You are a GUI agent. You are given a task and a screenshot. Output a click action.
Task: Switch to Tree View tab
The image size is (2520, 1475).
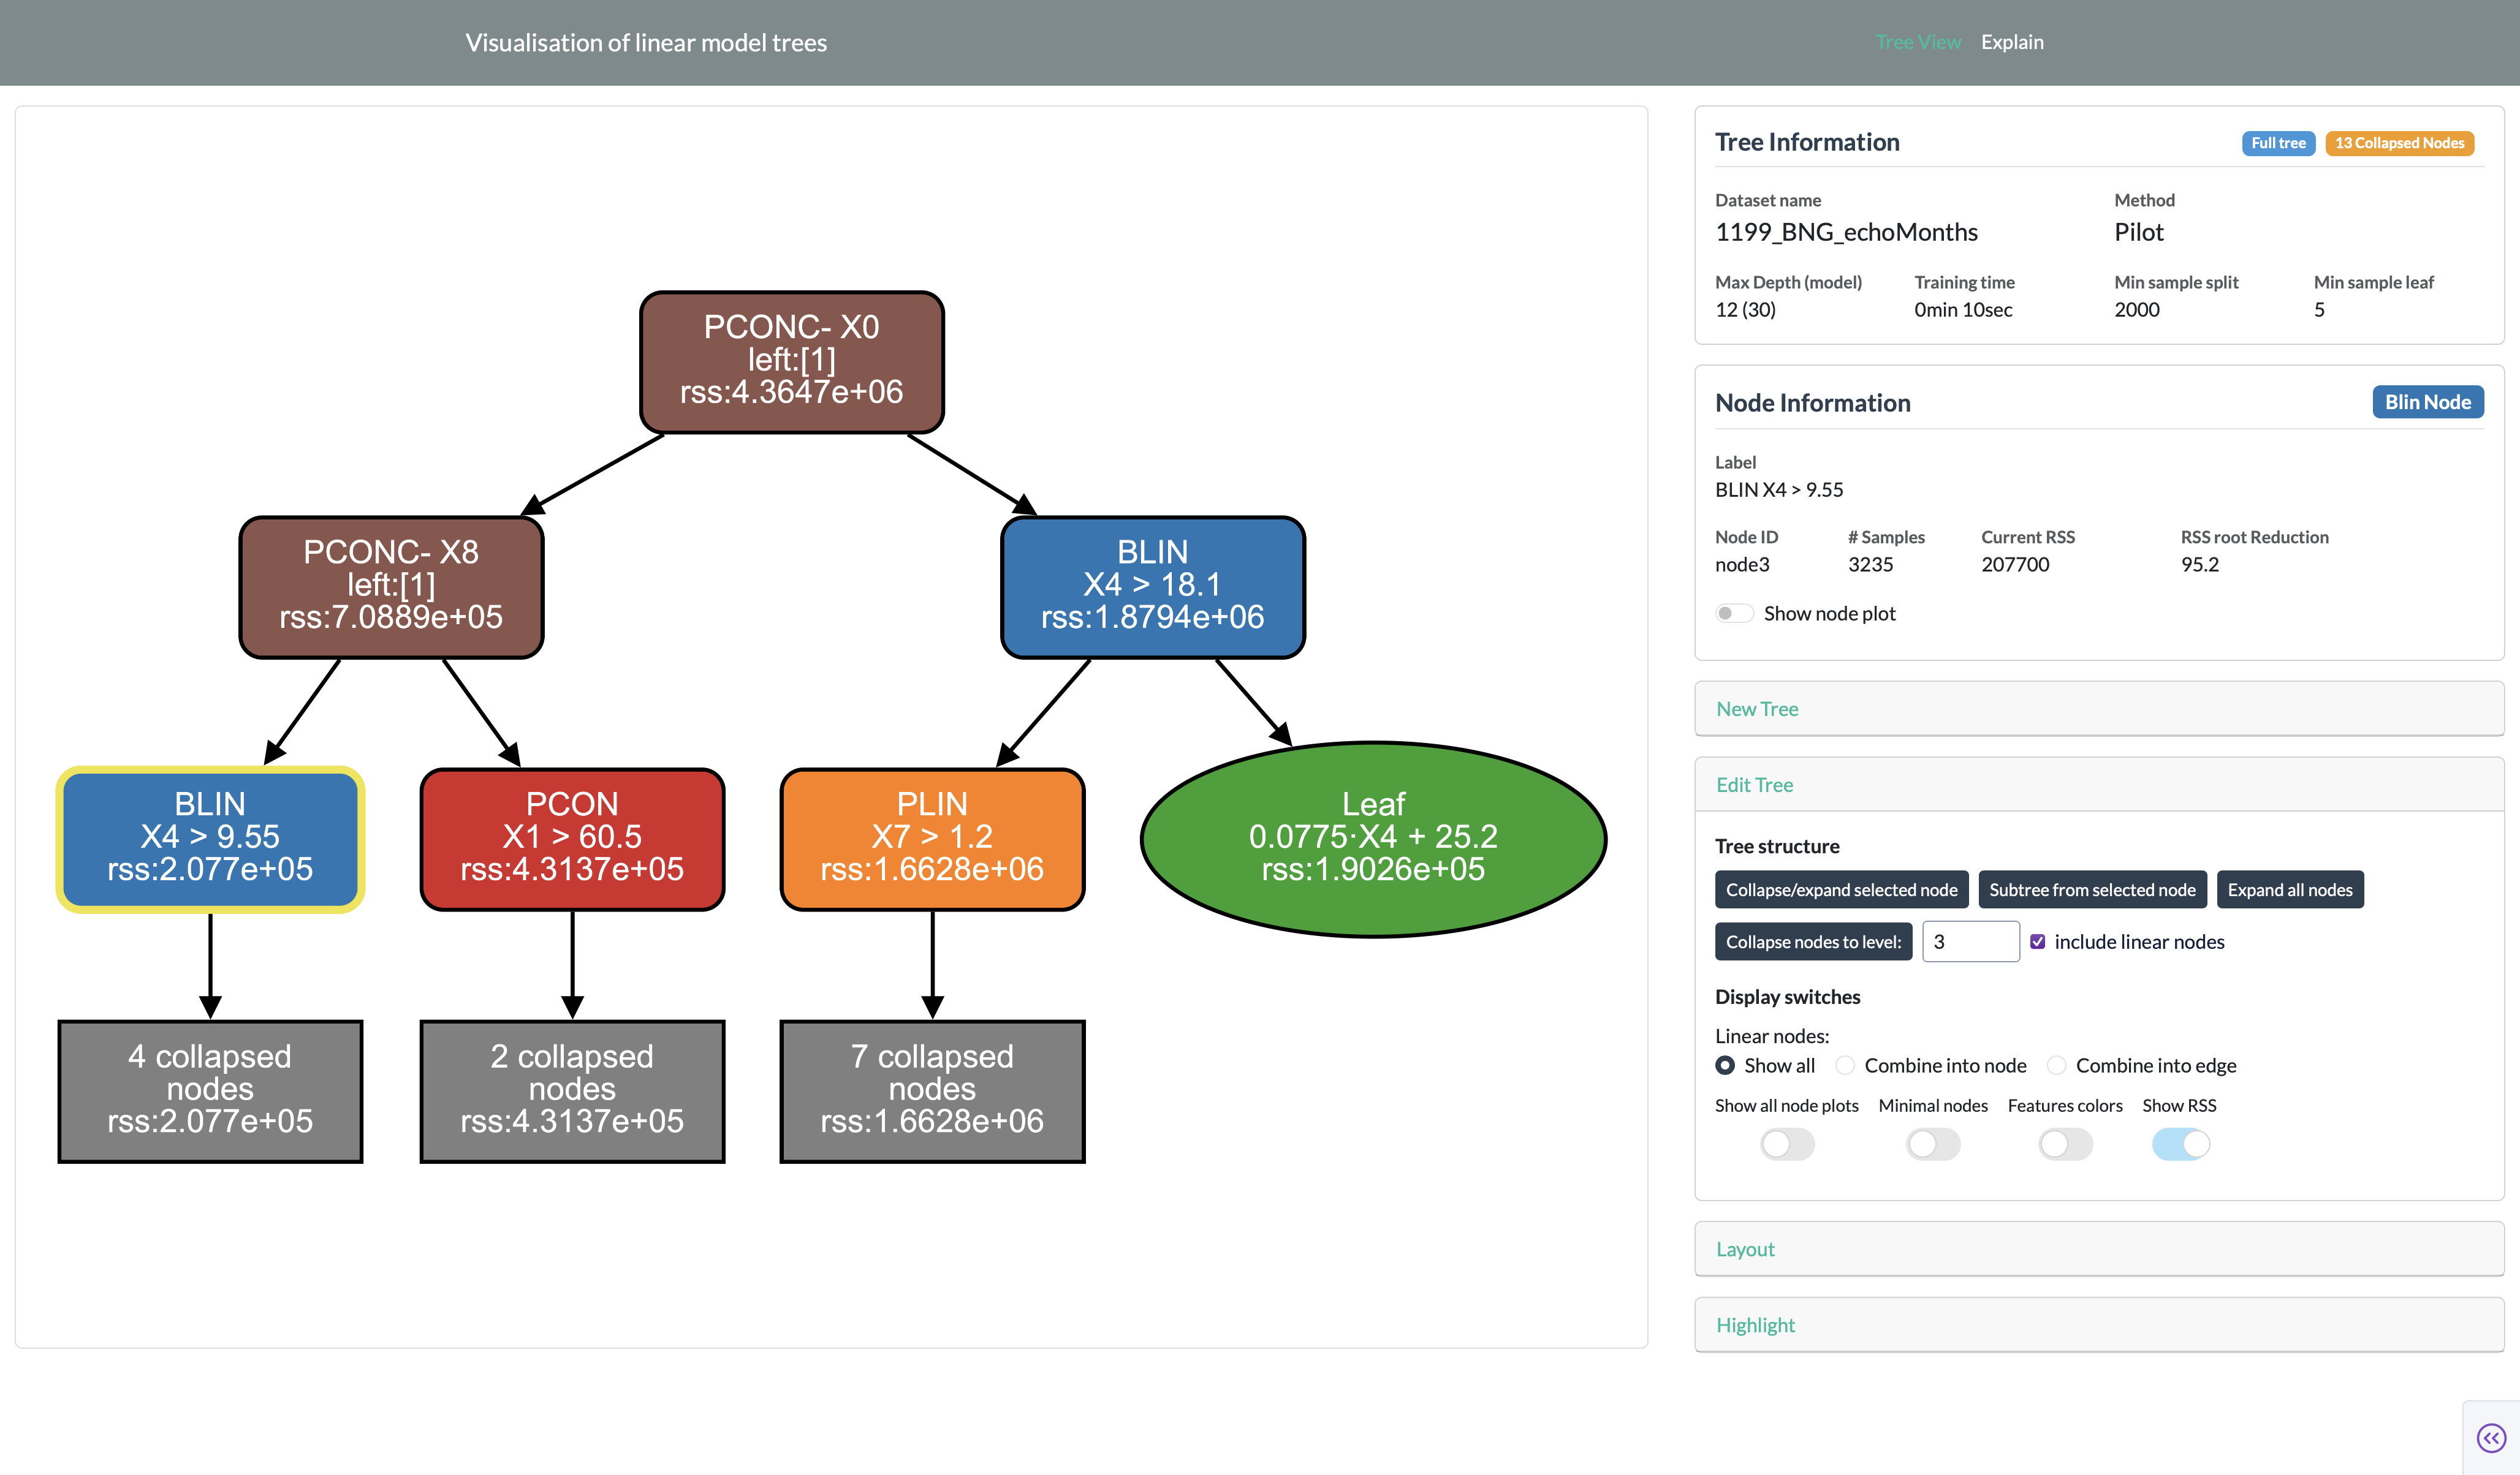(1917, 42)
